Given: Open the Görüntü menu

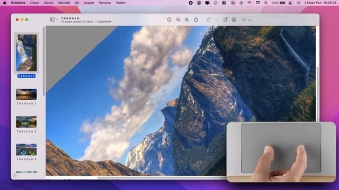Looking at the screenshot, I should coord(64,3).
